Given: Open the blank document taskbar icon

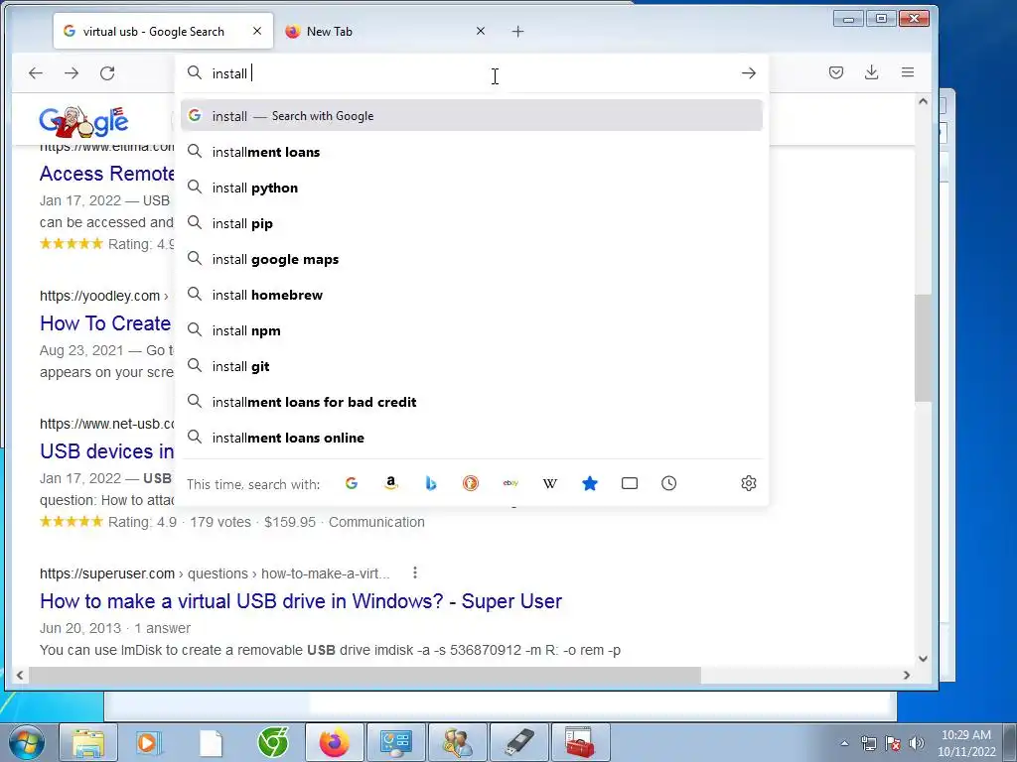Looking at the screenshot, I should click(x=211, y=742).
